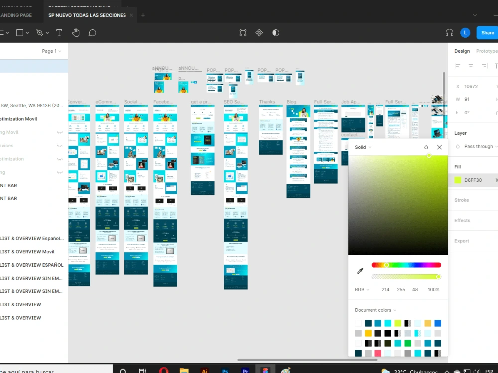Choose the pink document color swatch
The image size is (498, 373).
(378, 353)
